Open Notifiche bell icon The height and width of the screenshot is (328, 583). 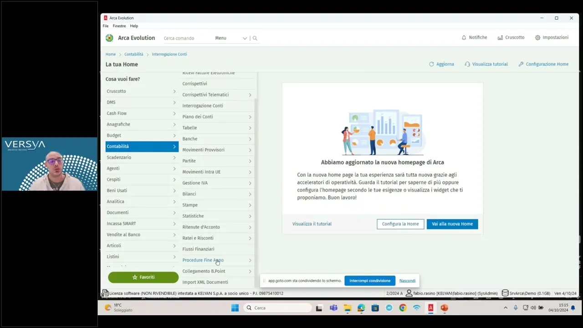[x=464, y=37]
